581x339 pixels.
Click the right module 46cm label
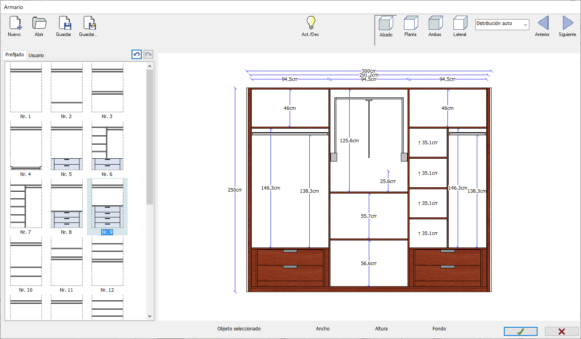(x=447, y=108)
